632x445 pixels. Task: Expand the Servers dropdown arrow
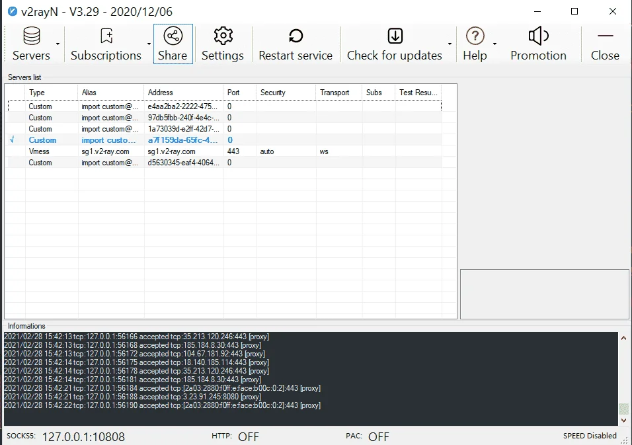[x=58, y=44]
